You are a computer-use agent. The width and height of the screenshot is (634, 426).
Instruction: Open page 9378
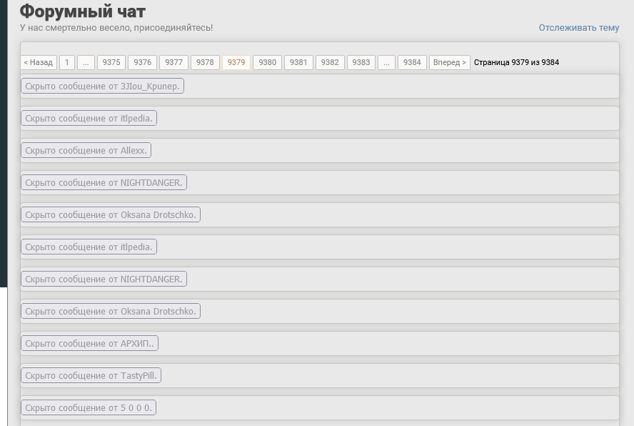coord(205,62)
